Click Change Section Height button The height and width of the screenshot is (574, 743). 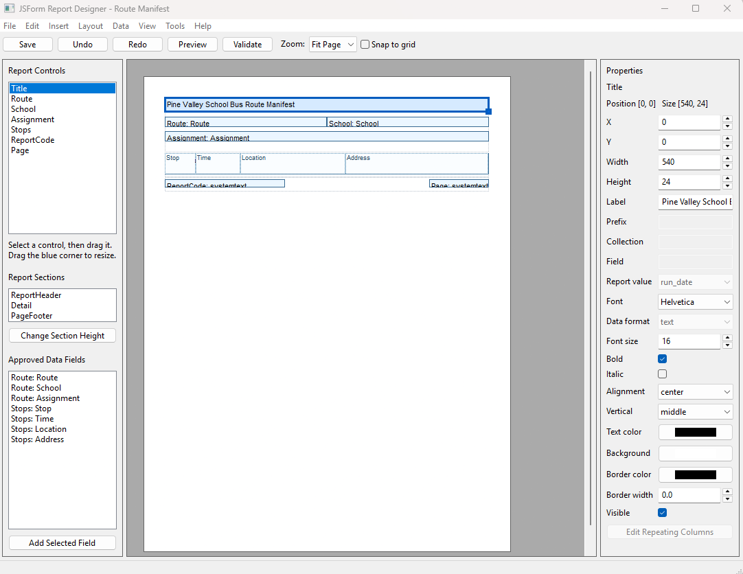(62, 336)
